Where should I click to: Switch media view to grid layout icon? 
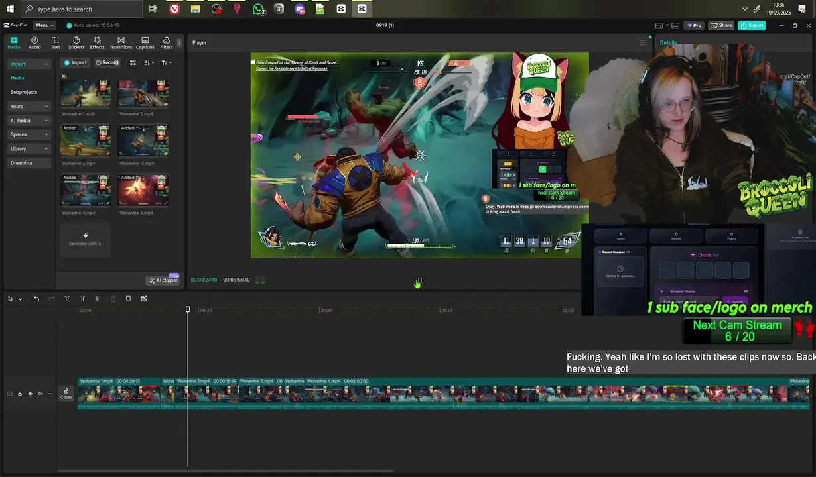click(x=133, y=62)
